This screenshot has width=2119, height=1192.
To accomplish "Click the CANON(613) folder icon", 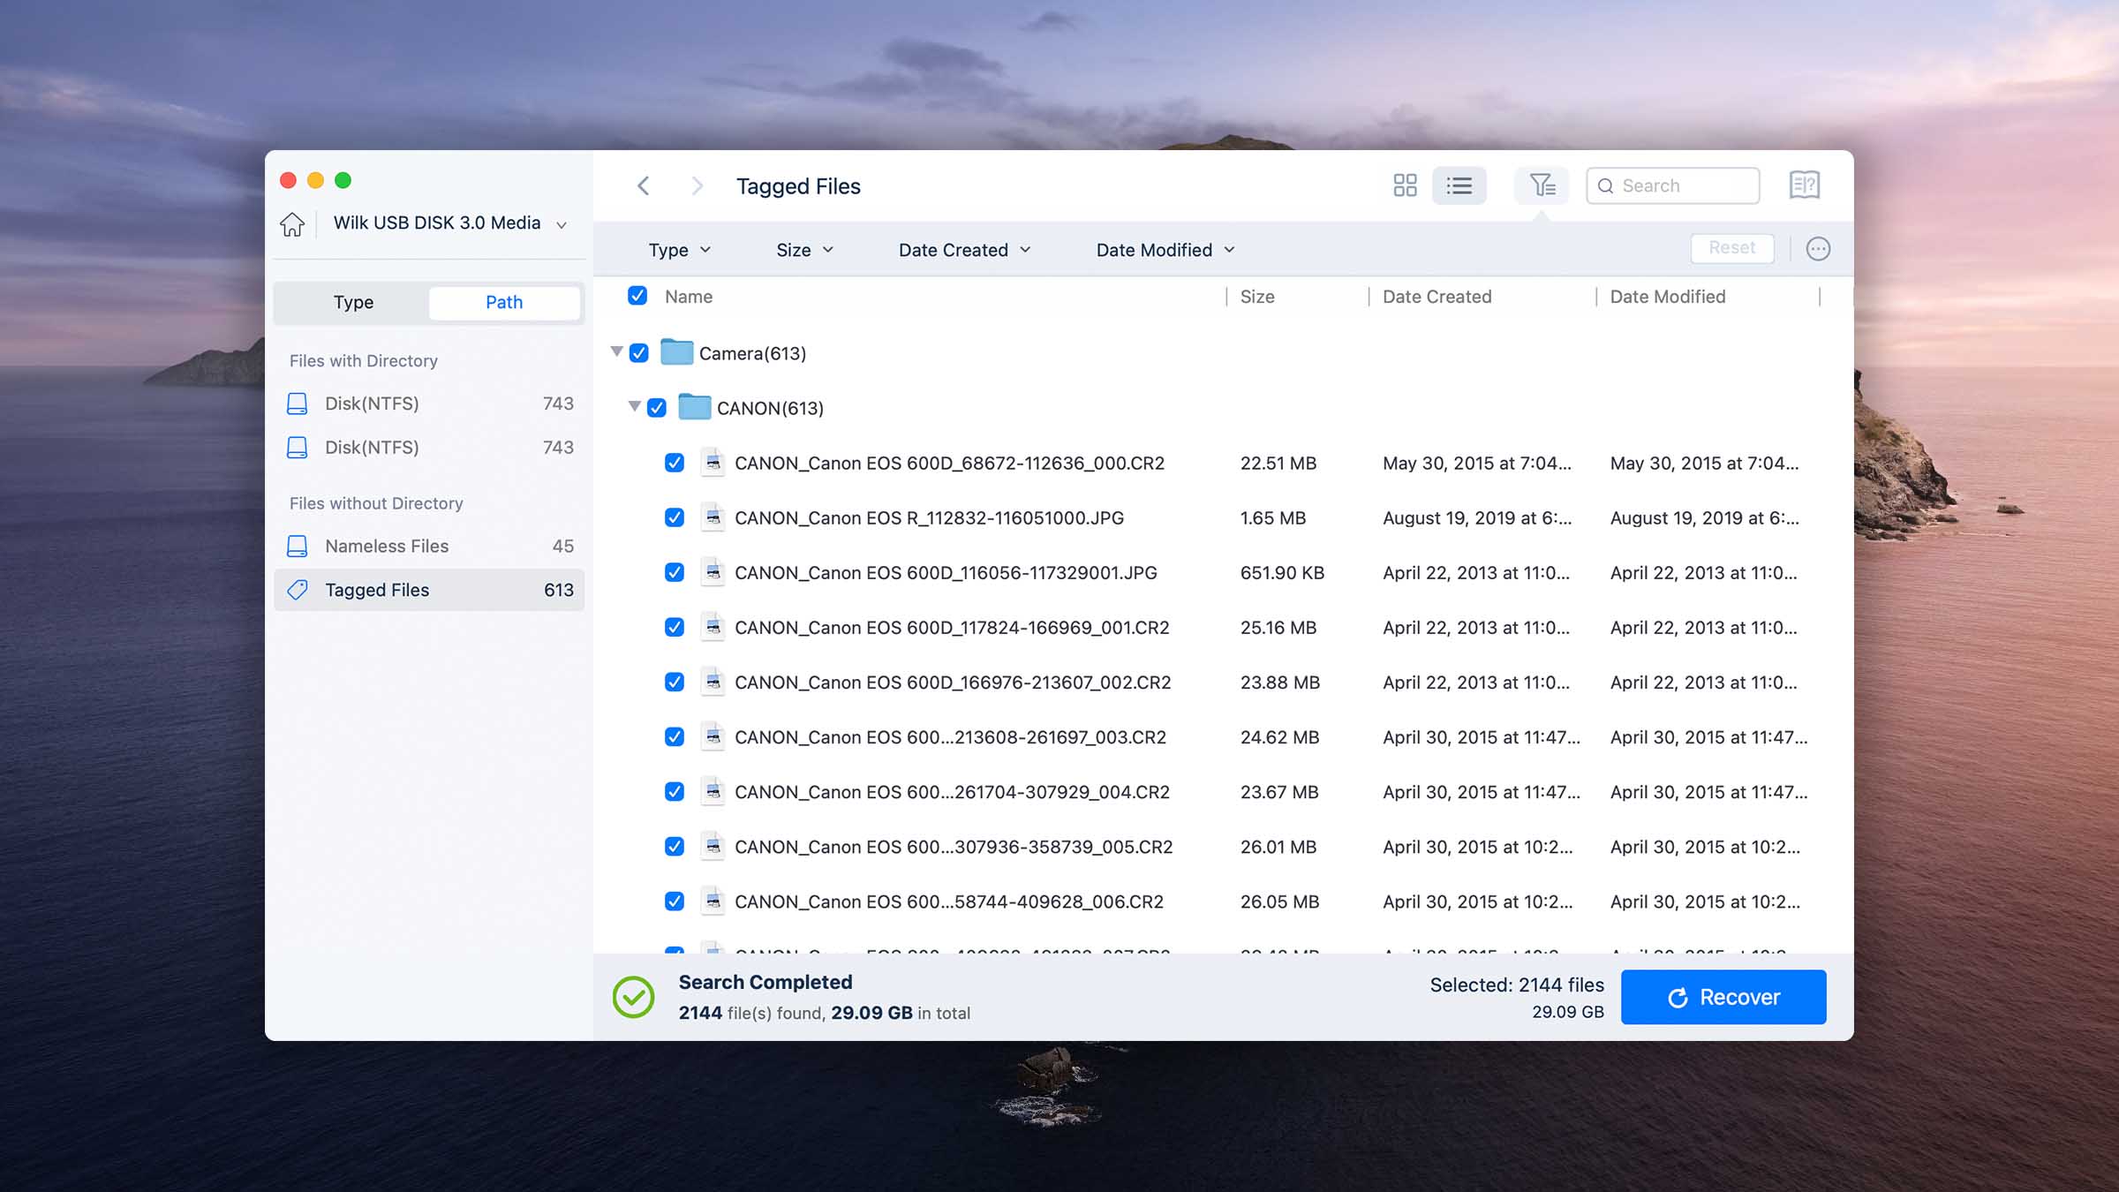I will coord(694,407).
